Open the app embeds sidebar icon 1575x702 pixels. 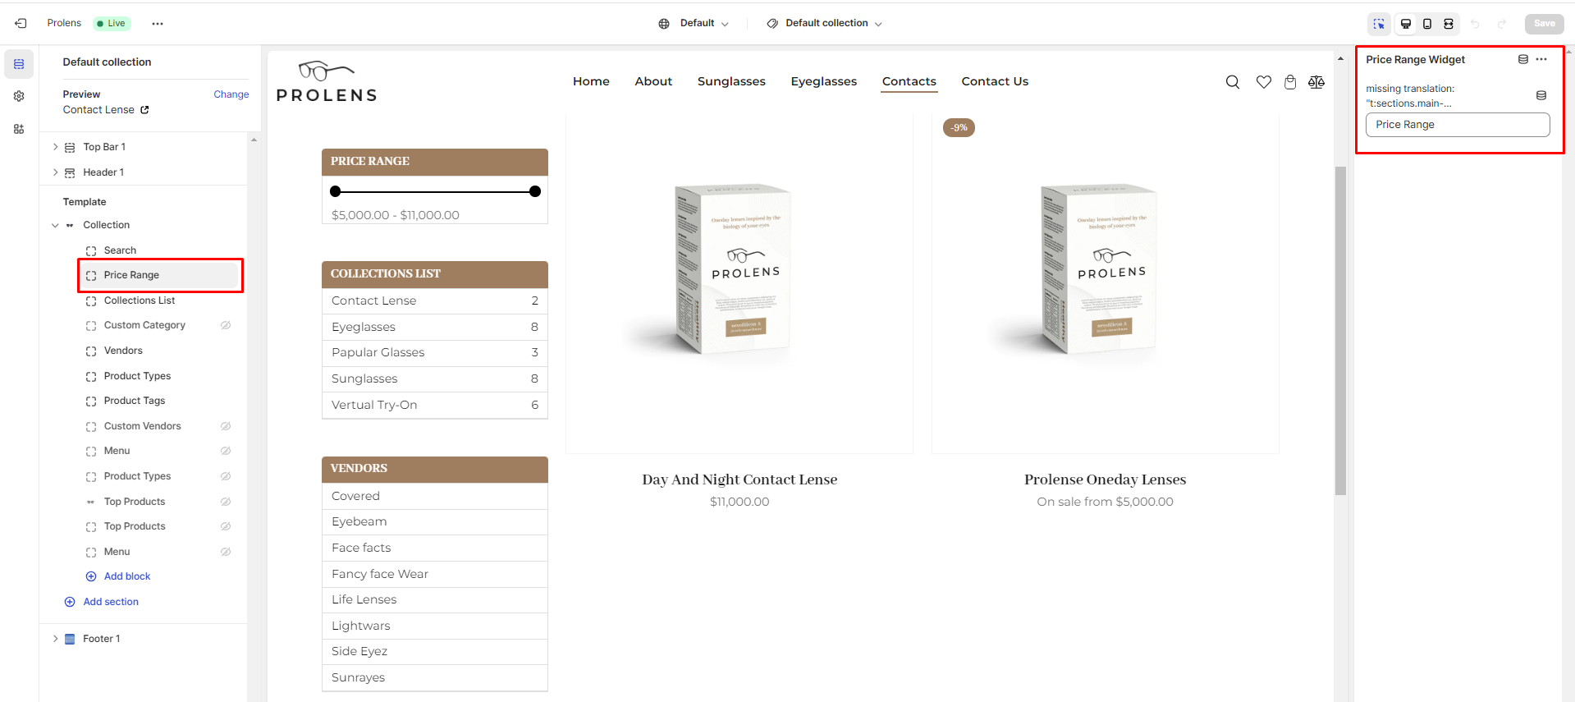point(19,129)
